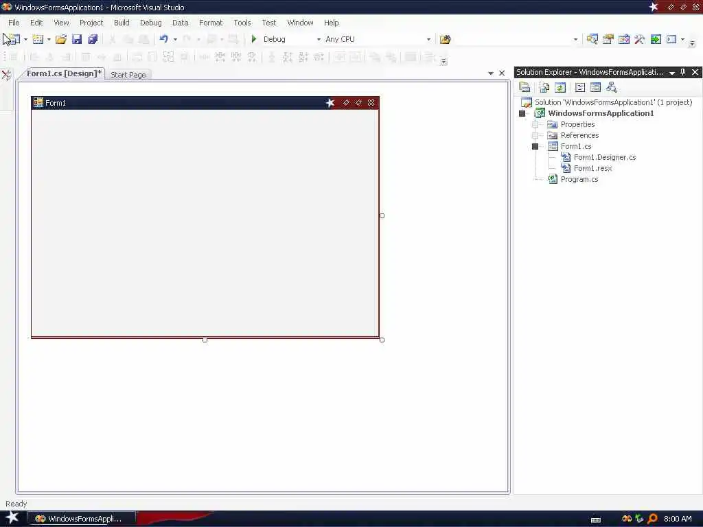Click View Class Diagram icon
703x527 pixels.
[612, 87]
